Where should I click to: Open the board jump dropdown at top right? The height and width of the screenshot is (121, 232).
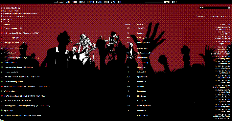(215, 8)
